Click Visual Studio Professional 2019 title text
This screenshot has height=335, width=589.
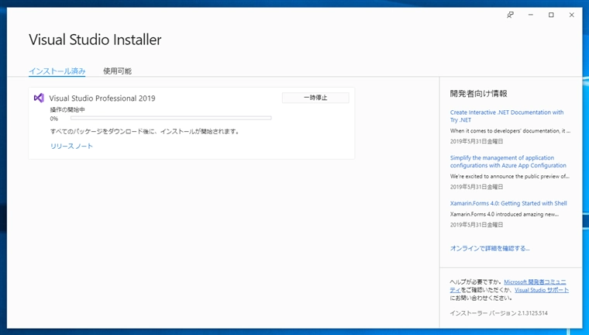click(x=102, y=98)
